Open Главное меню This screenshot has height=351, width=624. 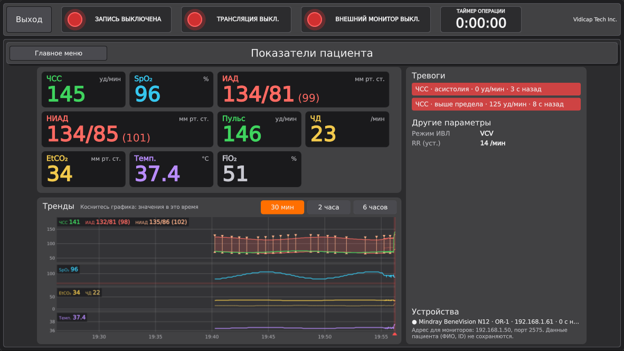point(59,53)
